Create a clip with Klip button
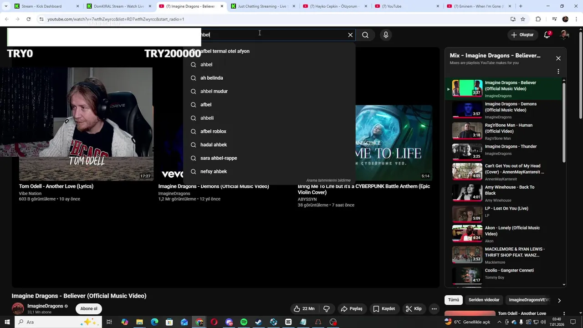The height and width of the screenshot is (328, 583). tap(414, 308)
